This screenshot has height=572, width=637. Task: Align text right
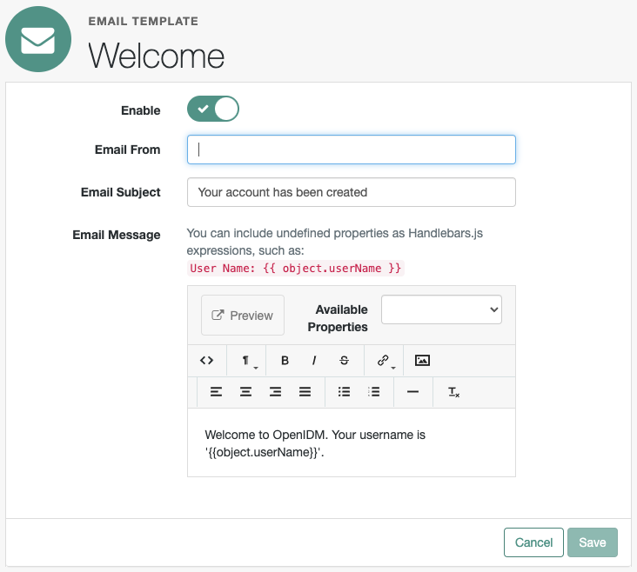(275, 392)
